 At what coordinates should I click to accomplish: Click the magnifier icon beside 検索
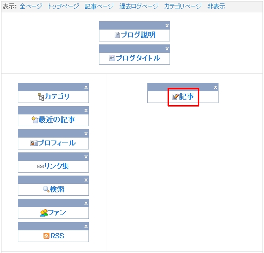(46, 189)
